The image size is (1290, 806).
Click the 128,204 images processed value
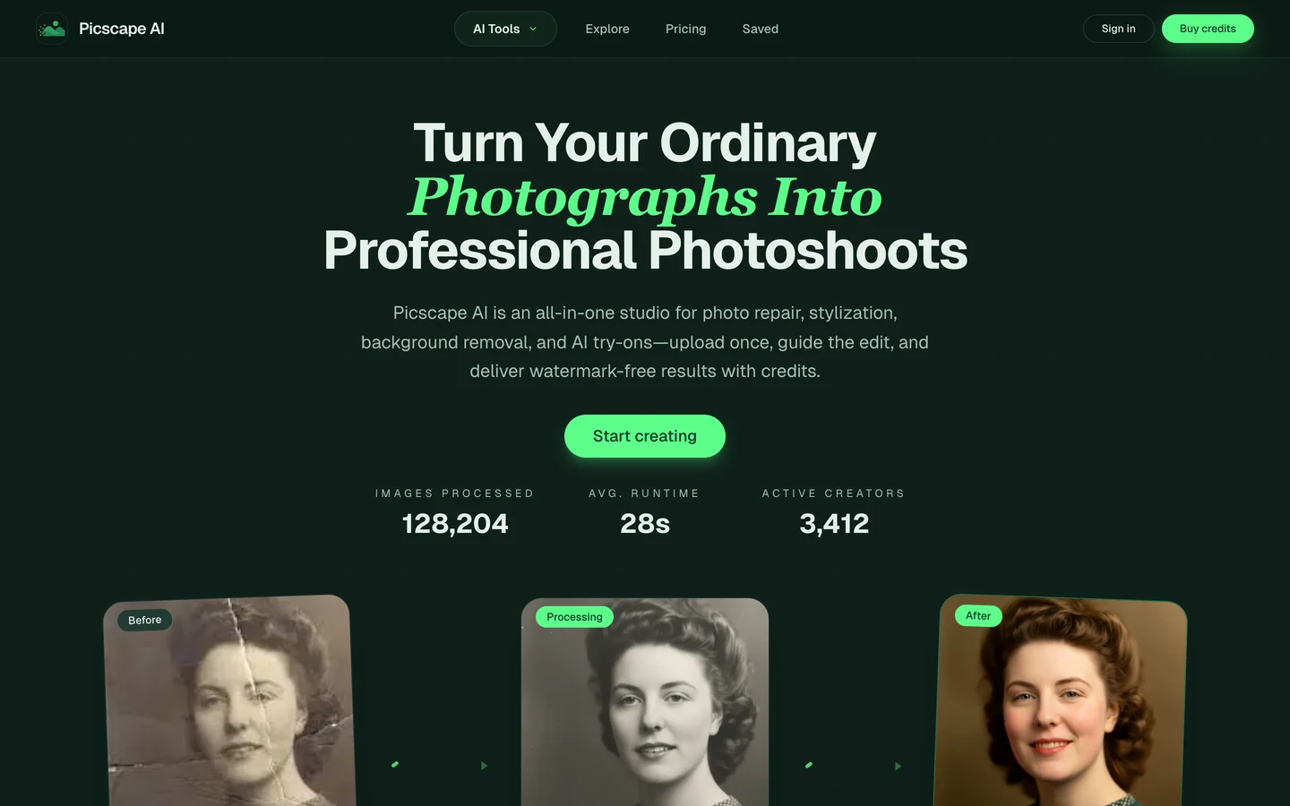click(x=455, y=524)
